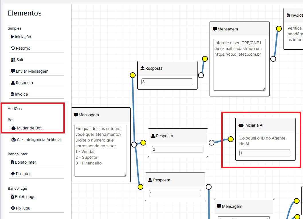Click the Resposta input containing 2
The image size is (303, 219).
tap(178, 149)
